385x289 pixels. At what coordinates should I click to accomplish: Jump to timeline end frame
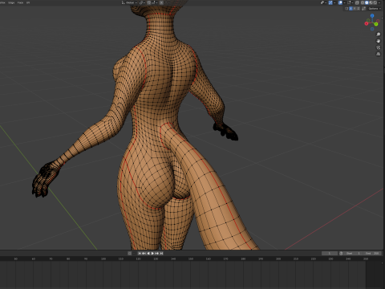click(x=161, y=253)
